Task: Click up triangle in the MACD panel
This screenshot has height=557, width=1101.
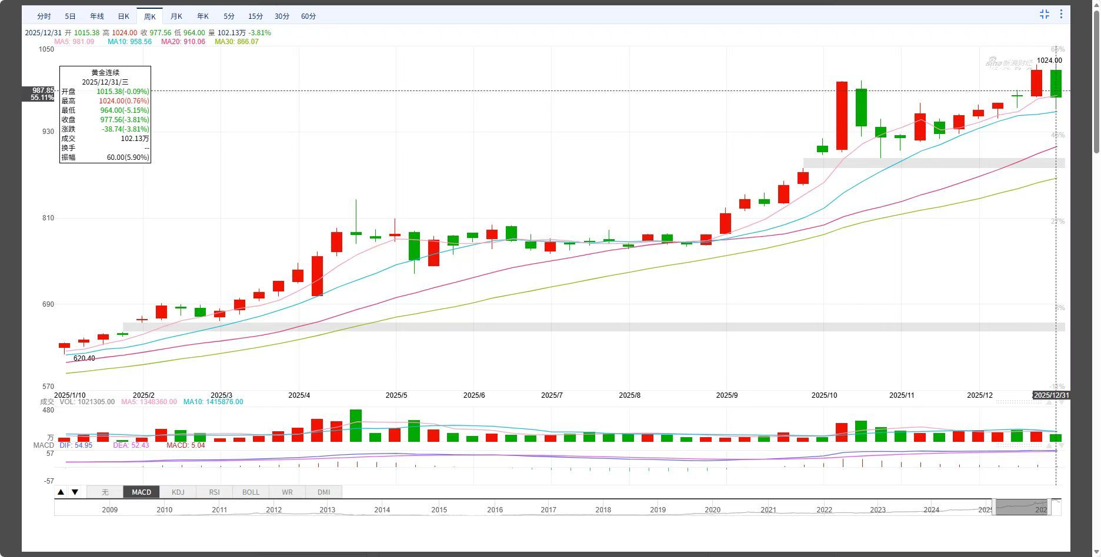Action: click(x=1049, y=446)
